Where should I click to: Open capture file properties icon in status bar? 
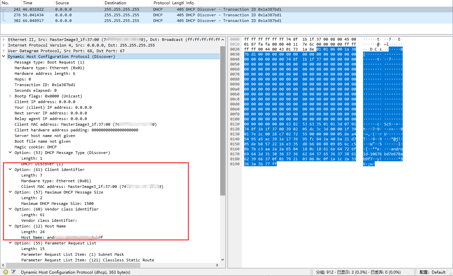(x=13, y=272)
